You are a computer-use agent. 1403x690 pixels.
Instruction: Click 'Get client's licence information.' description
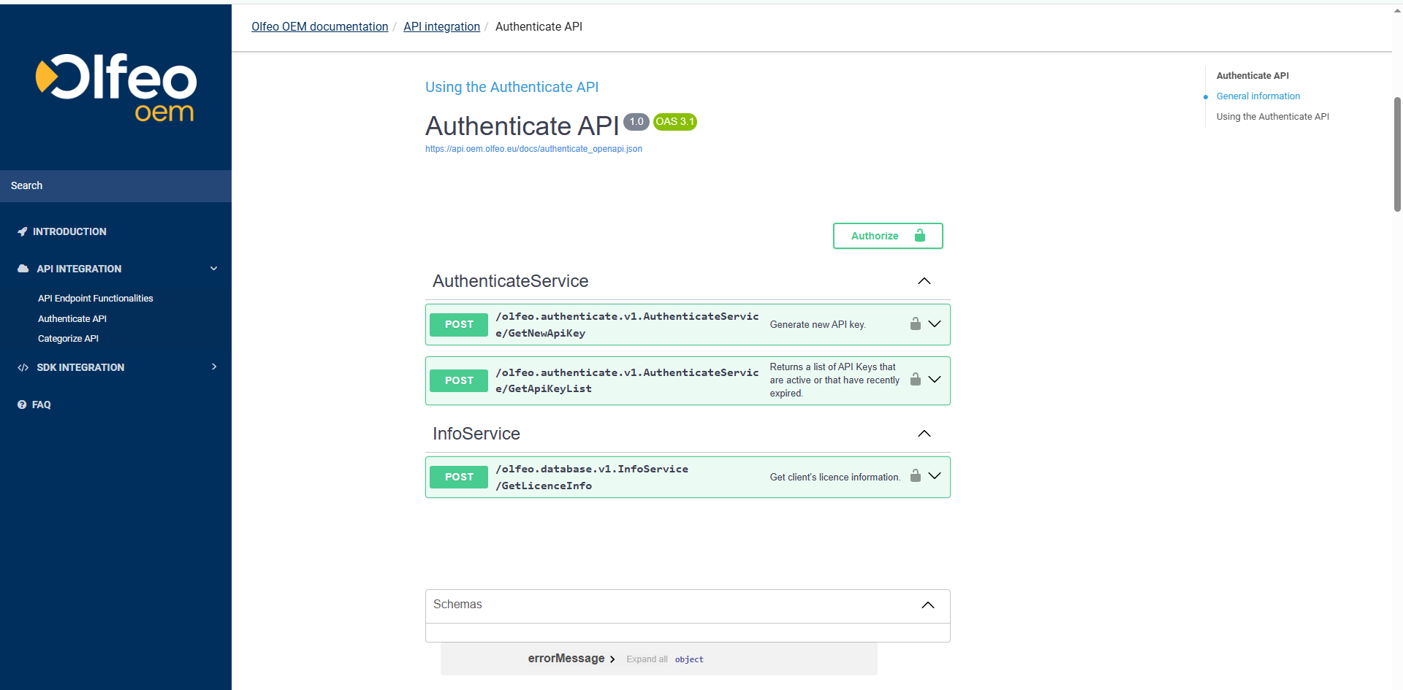click(835, 478)
